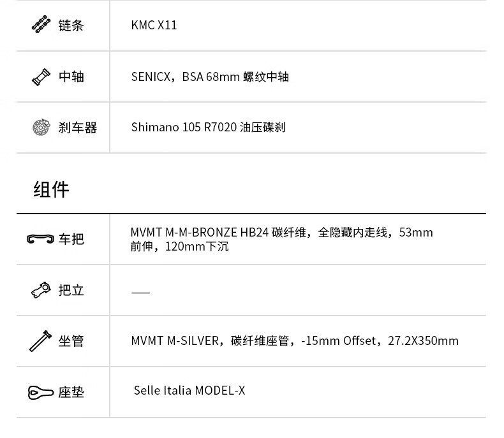Click the 组件 section heading

coord(51,189)
